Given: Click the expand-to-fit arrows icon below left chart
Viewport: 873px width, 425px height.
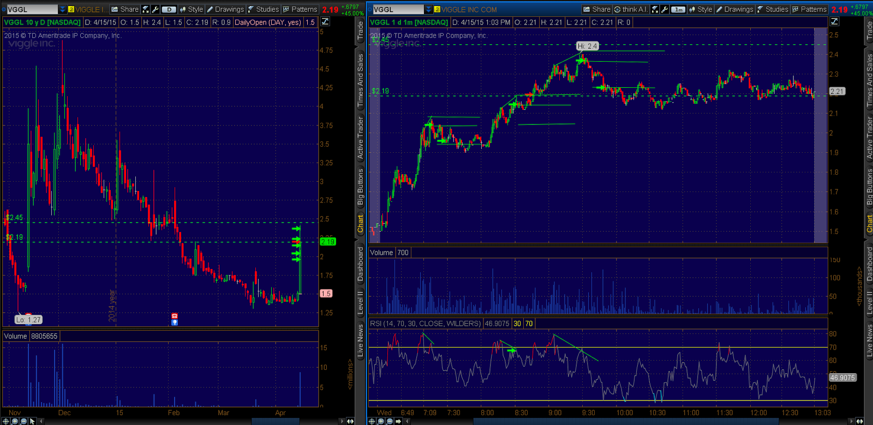Looking at the screenshot, I should pyautogui.click(x=350, y=421).
